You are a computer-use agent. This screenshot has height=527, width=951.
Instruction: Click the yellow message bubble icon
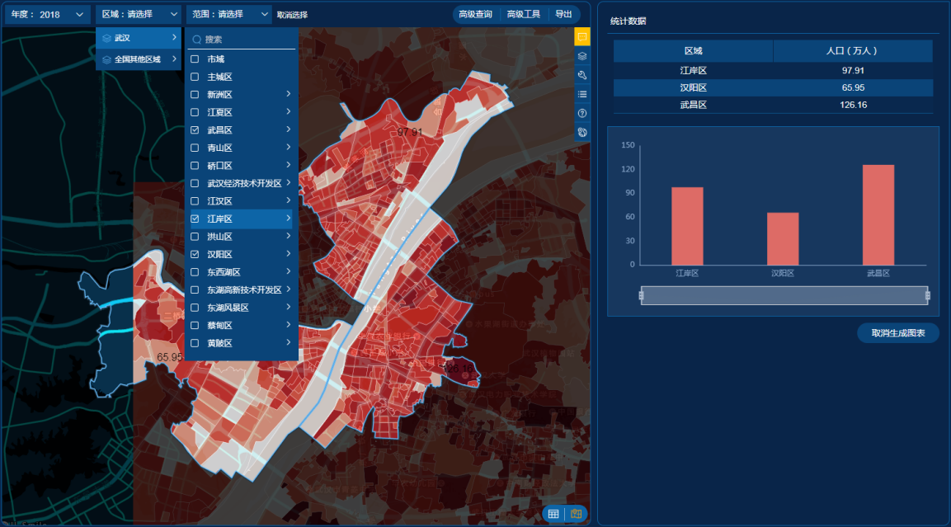pos(582,37)
